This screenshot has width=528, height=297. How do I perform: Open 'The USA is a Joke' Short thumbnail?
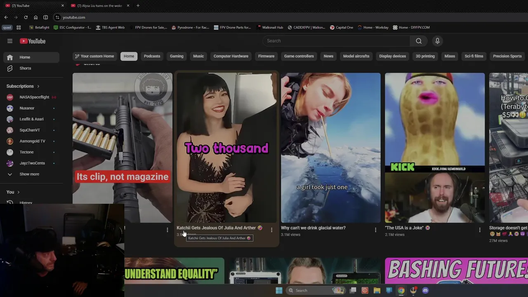(435, 148)
